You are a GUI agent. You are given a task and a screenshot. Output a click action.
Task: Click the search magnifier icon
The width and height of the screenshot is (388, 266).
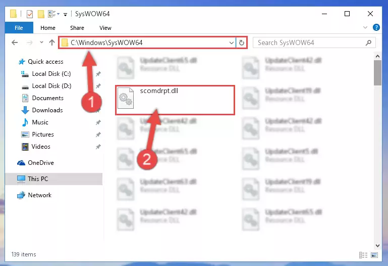[368, 43]
